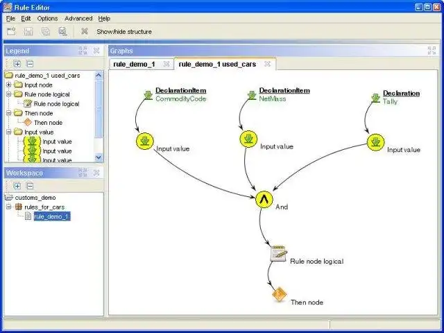Image resolution: width=444 pixels, height=333 pixels.
Task: Select the rule_demo_1 used_cars tab
Action: pyautogui.click(x=217, y=65)
